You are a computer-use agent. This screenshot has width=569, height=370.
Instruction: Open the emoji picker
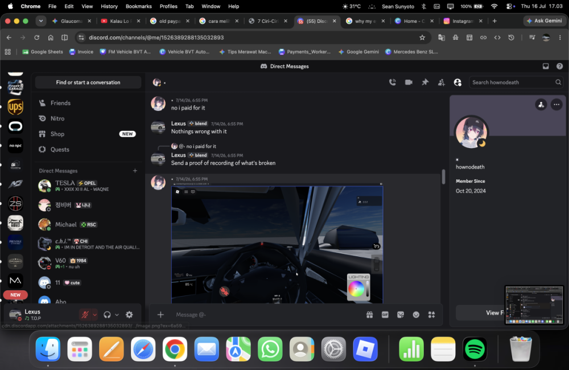coord(416,315)
